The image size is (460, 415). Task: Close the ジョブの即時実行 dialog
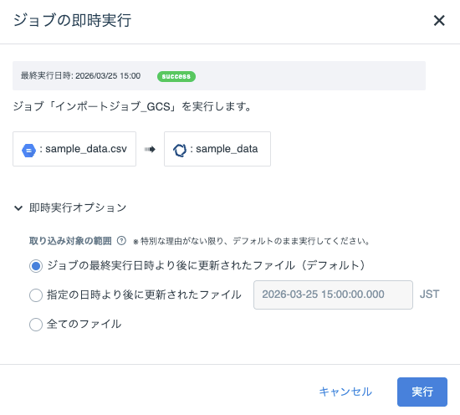[x=439, y=21]
